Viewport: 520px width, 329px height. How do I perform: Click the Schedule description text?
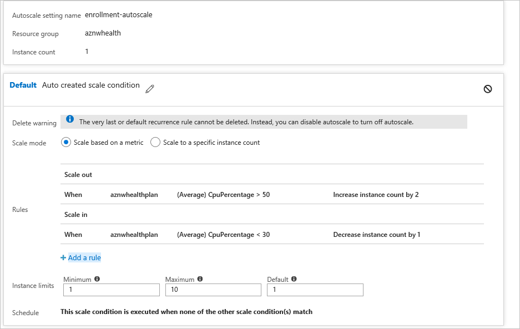[x=186, y=312]
